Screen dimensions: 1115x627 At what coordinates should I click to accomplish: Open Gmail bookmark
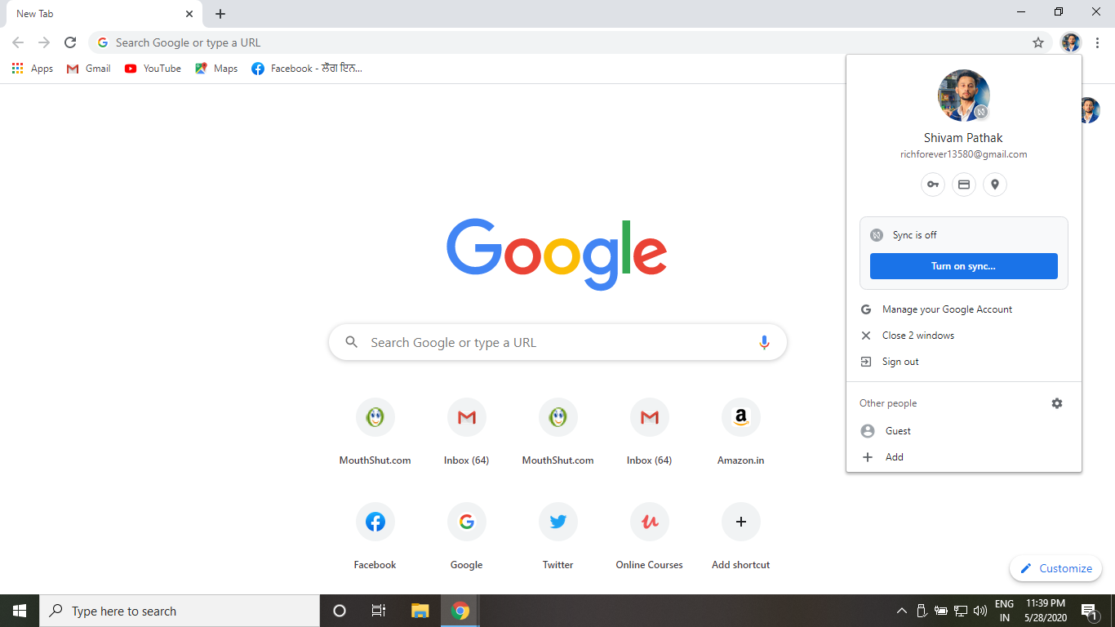tap(88, 69)
